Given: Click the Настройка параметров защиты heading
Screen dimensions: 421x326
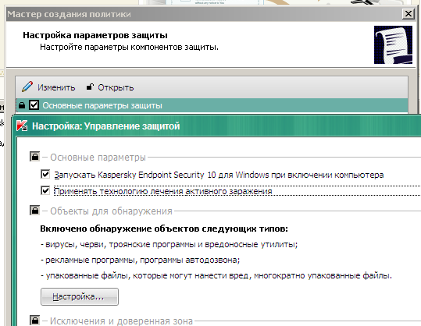Looking at the screenshot, I should click(95, 35).
